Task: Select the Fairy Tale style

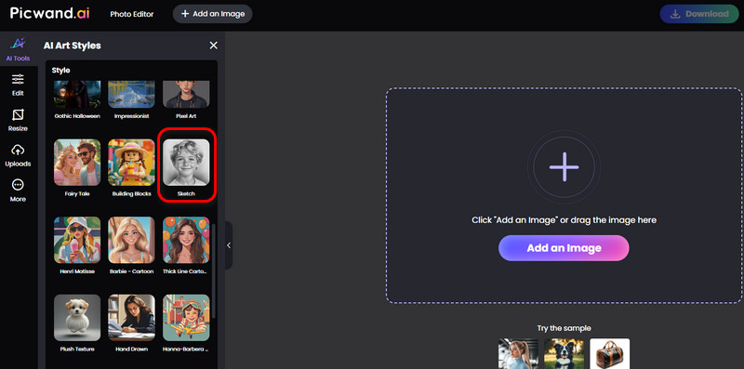Action: point(77,167)
